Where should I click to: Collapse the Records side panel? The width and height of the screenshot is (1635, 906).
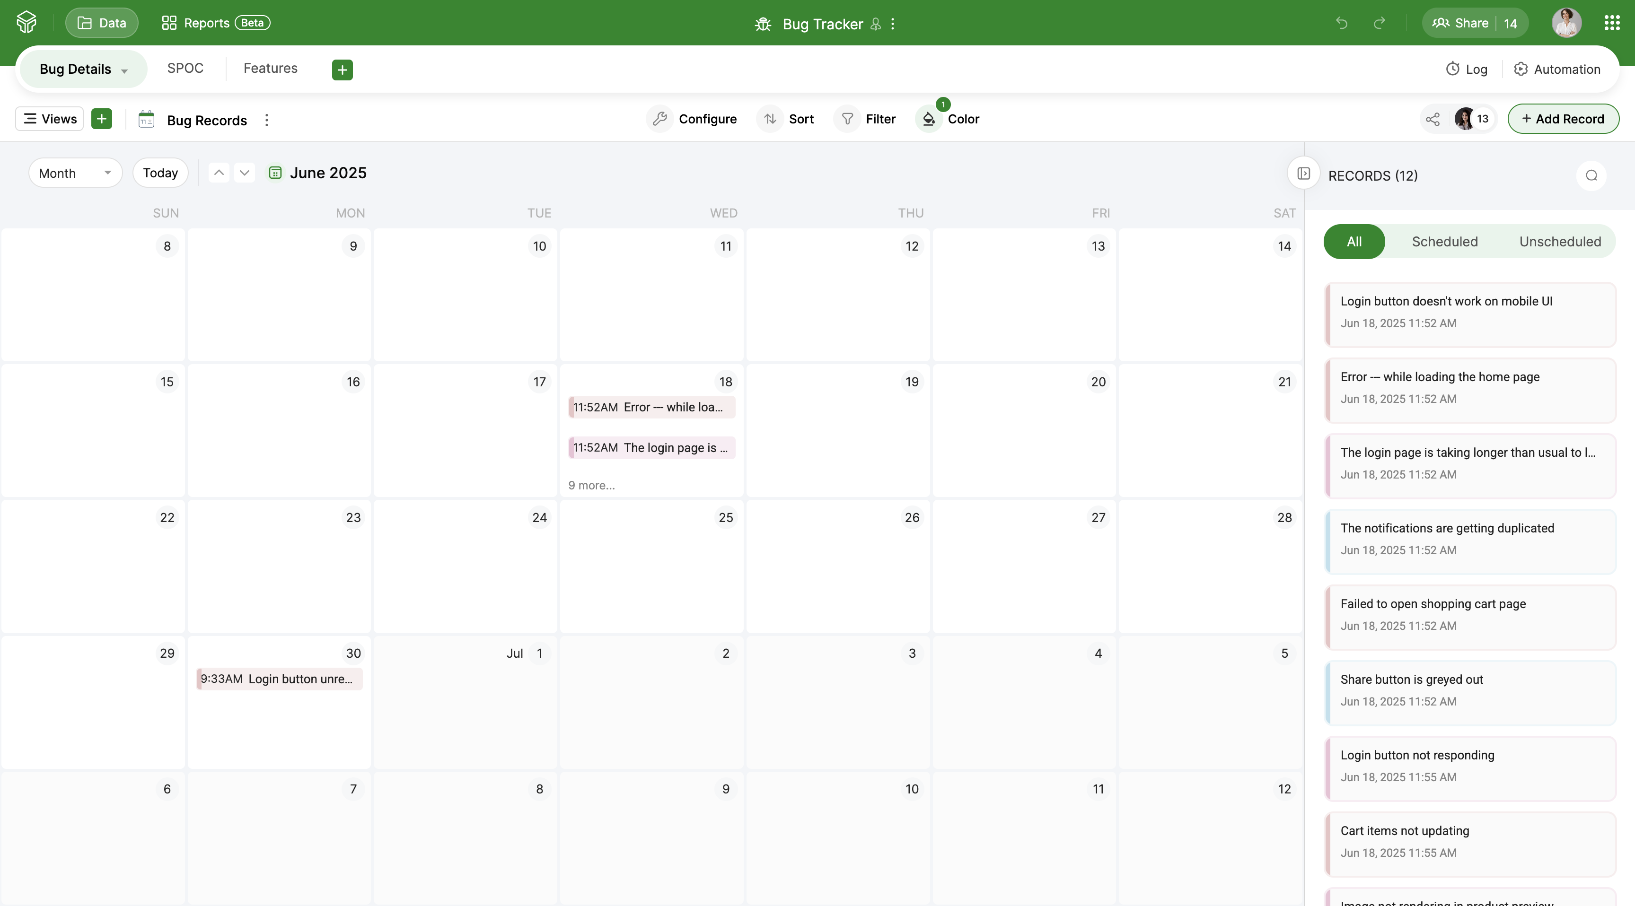coord(1304,173)
